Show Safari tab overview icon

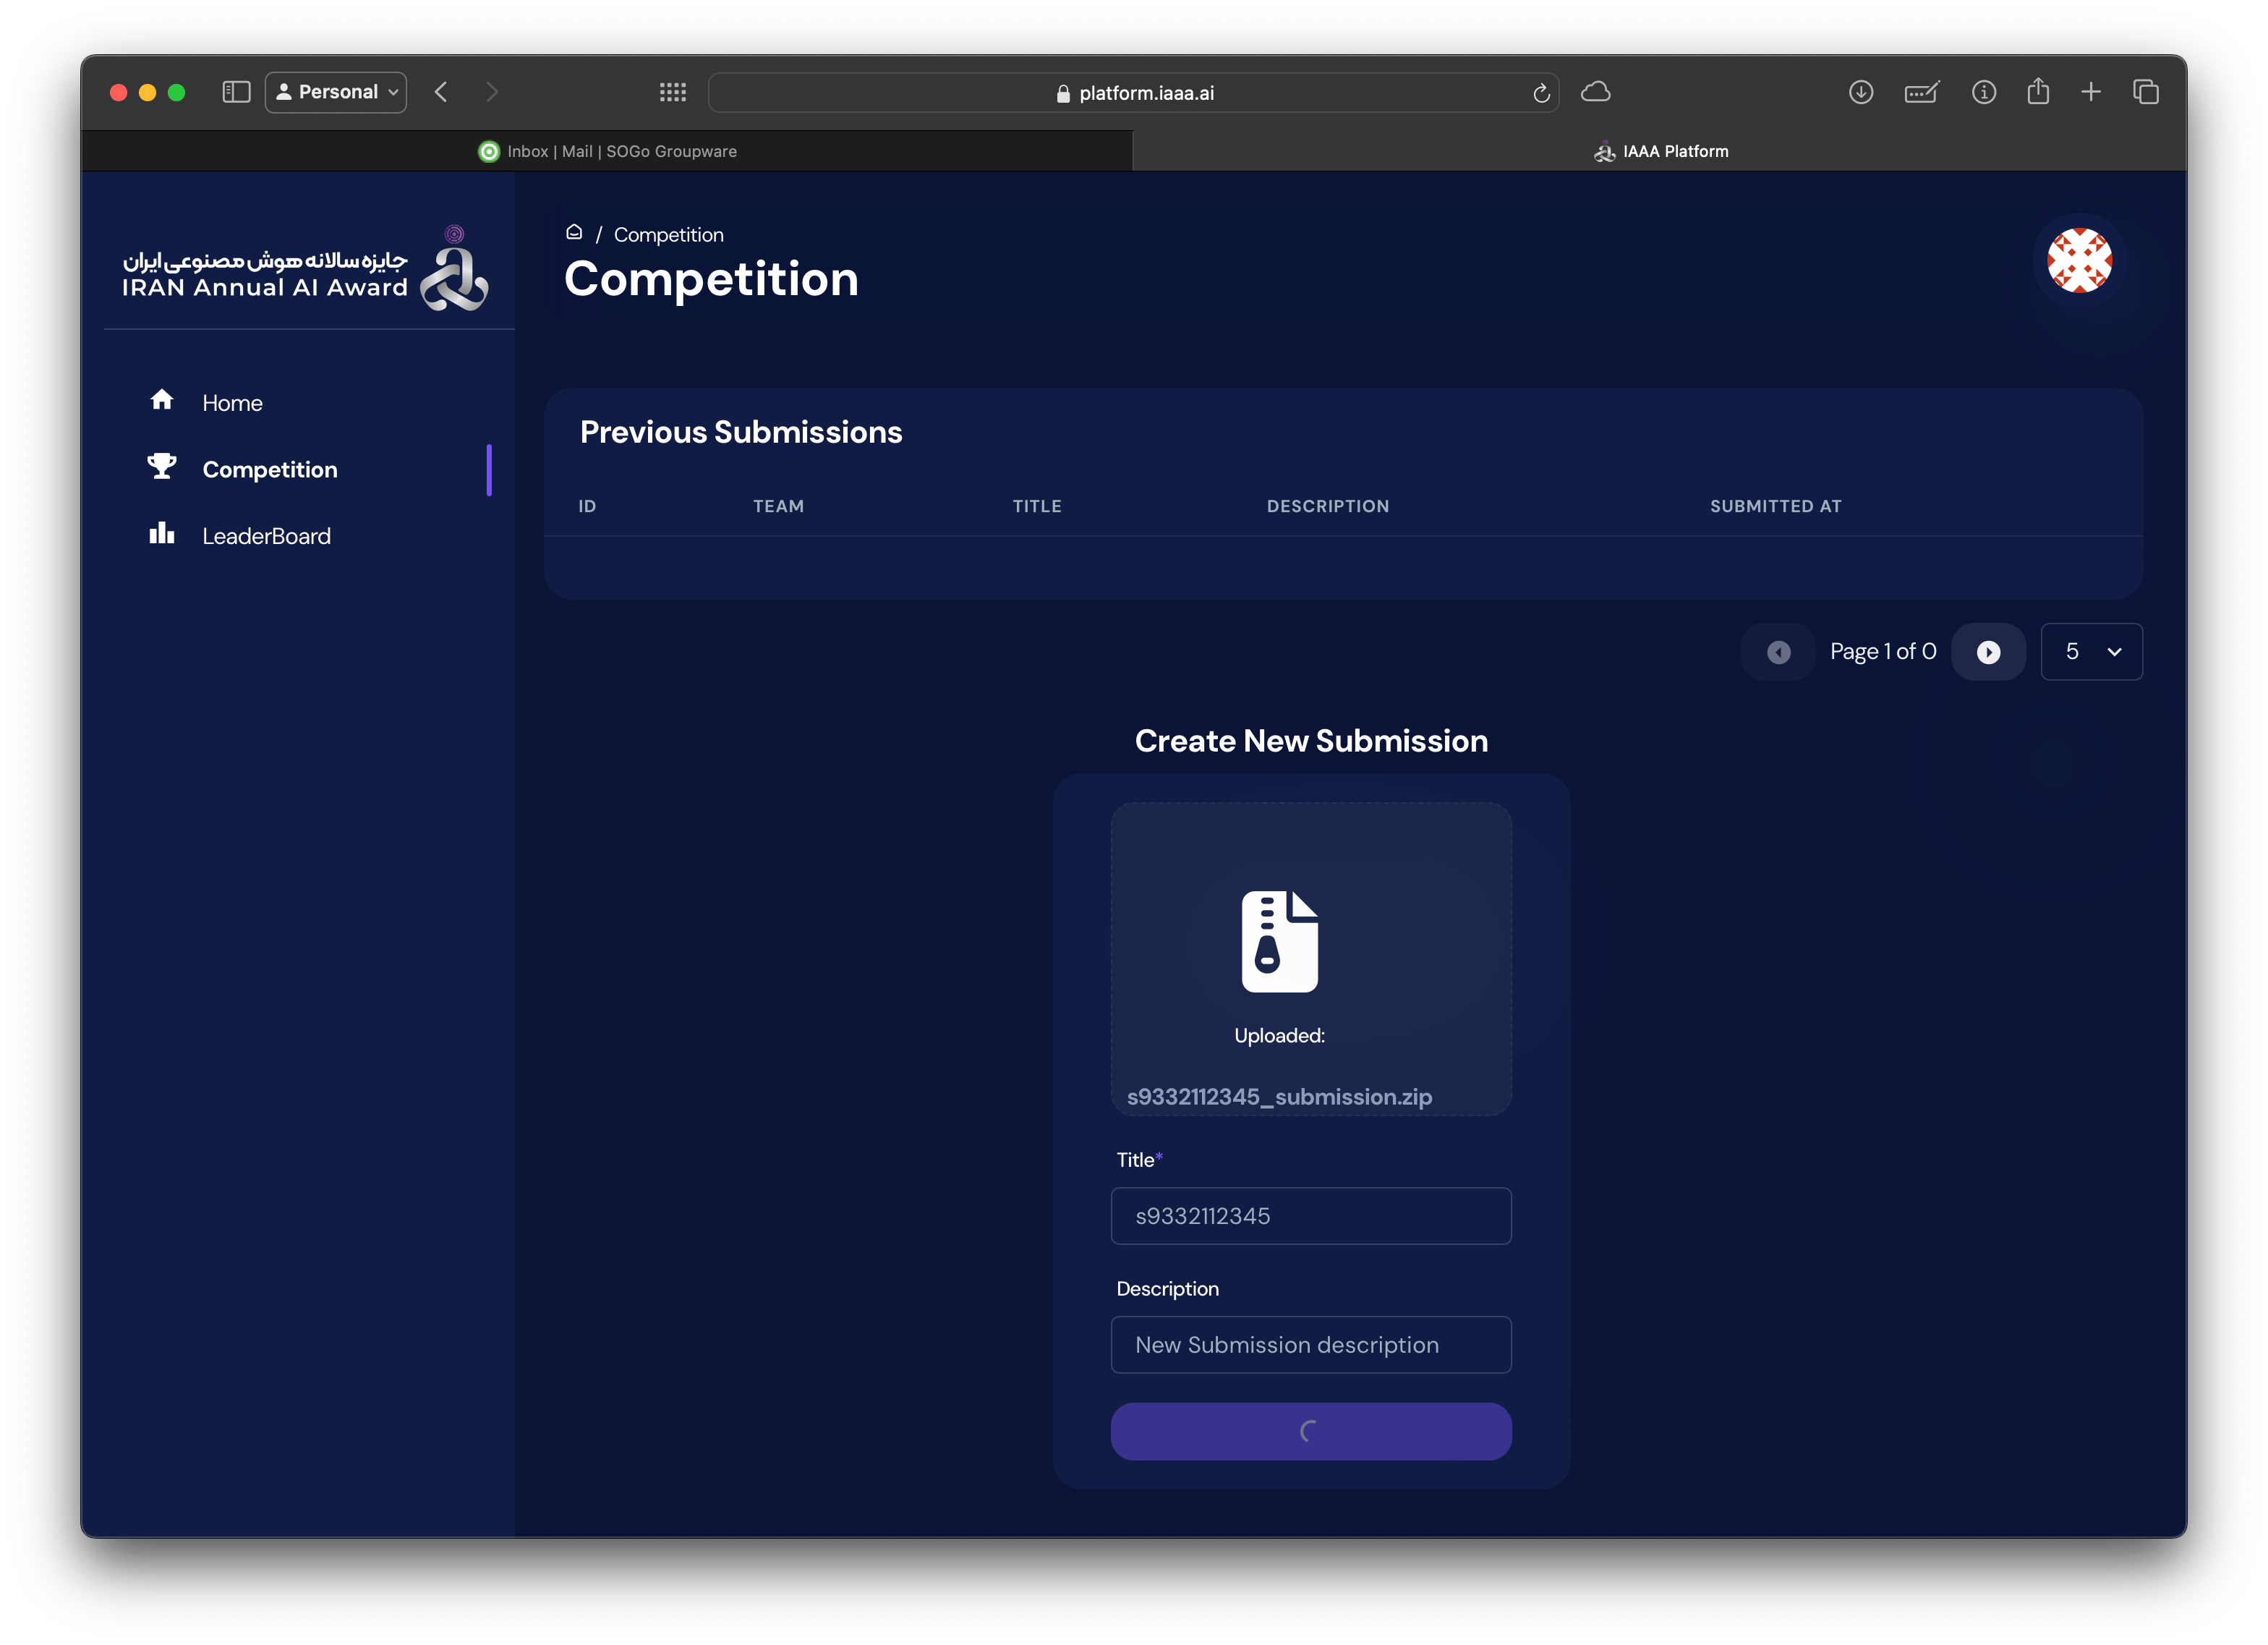(2145, 92)
